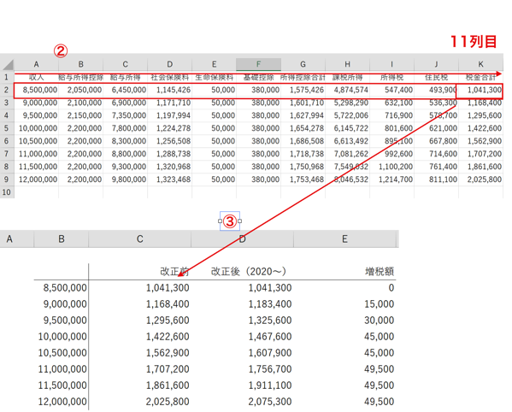Select column K header above 税金合計
The image size is (512, 412).
tap(480, 64)
